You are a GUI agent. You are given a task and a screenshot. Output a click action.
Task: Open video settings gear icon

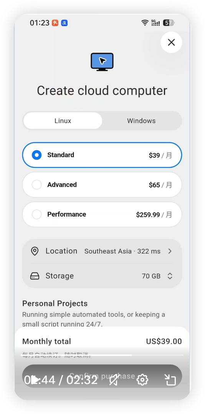pos(142,380)
